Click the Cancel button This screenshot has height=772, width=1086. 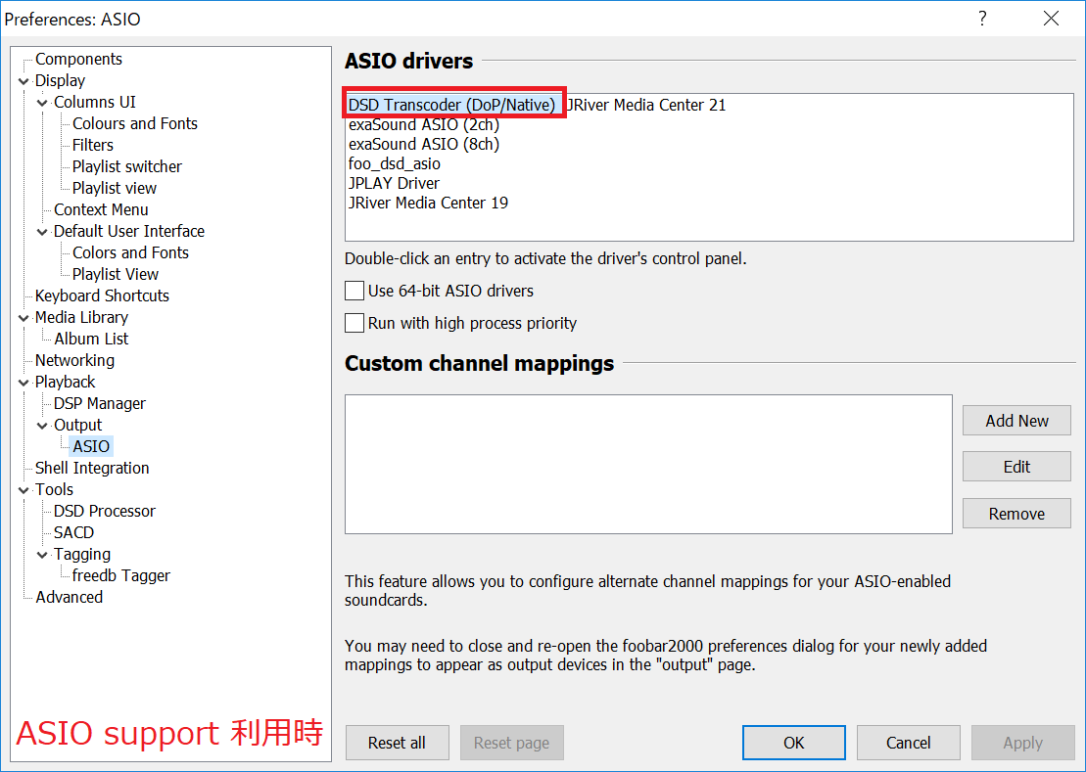pos(908,743)
